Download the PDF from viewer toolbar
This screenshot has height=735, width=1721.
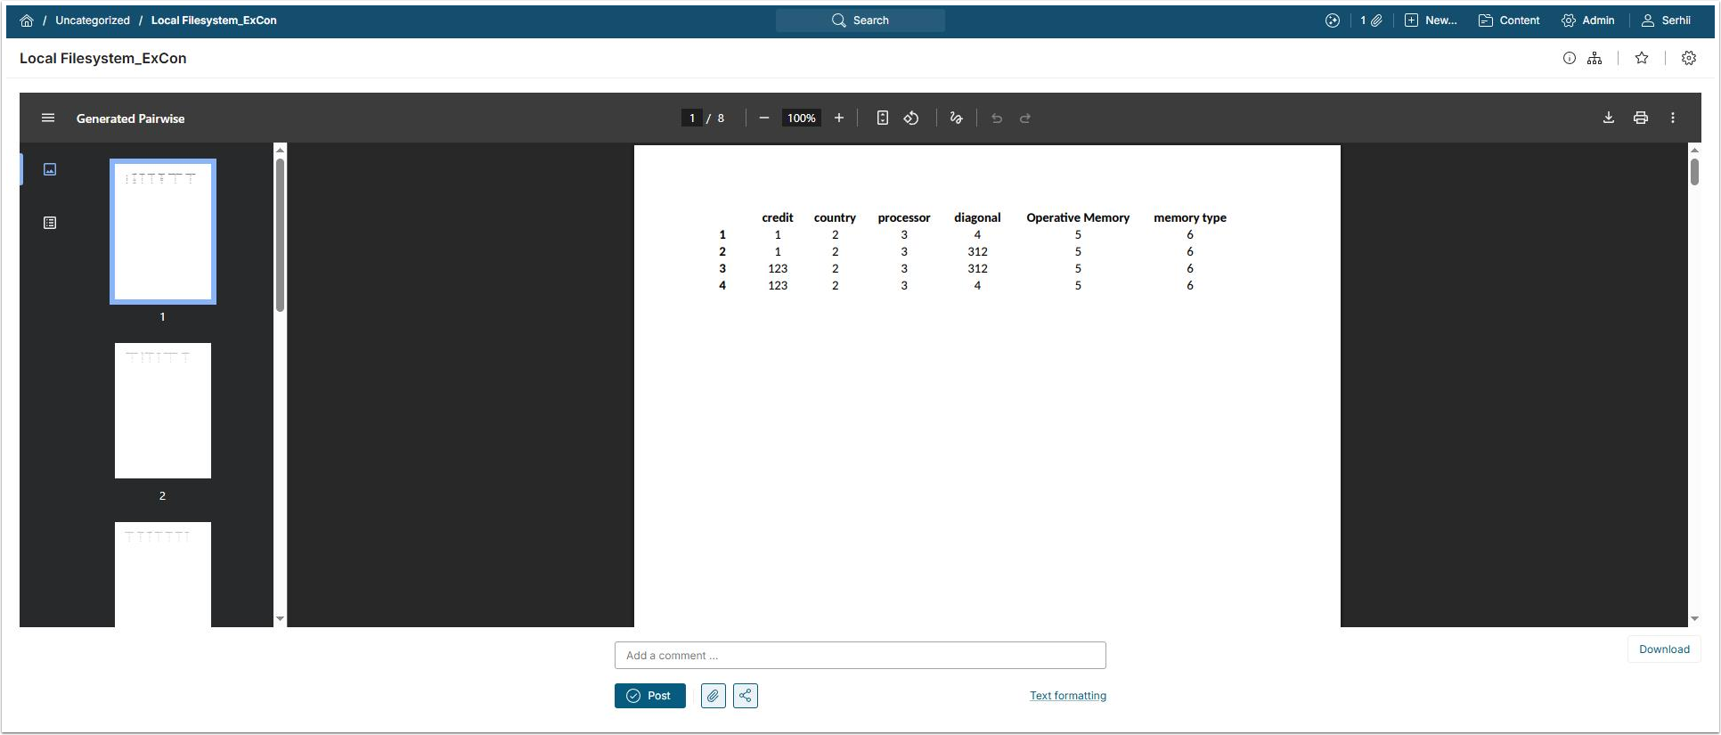[x=1608, y=118]
